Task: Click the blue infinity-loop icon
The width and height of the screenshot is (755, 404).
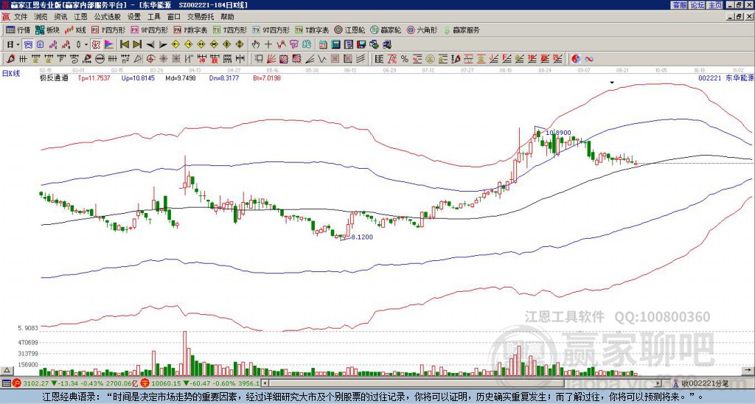Action: (589, 59)
